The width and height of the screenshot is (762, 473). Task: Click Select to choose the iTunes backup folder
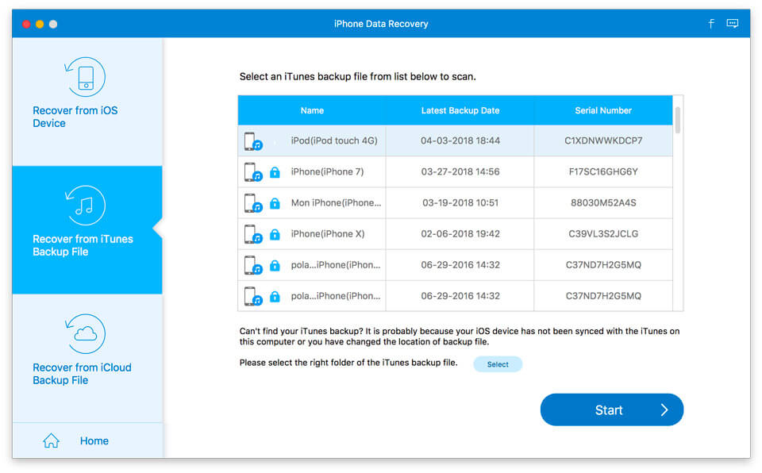click(x=498, y=363)
